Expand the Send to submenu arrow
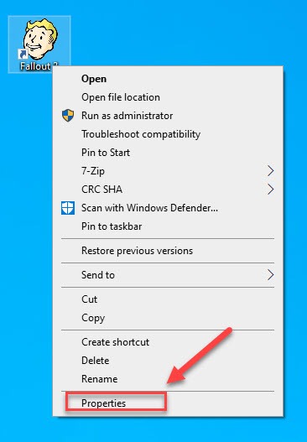This screenshot has width=307, height=442. (270, 275)
